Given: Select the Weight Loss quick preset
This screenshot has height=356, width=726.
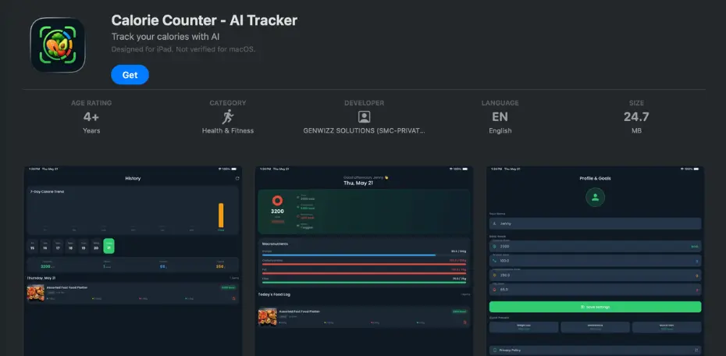Looking at the screenshot, I should (524, 327).
